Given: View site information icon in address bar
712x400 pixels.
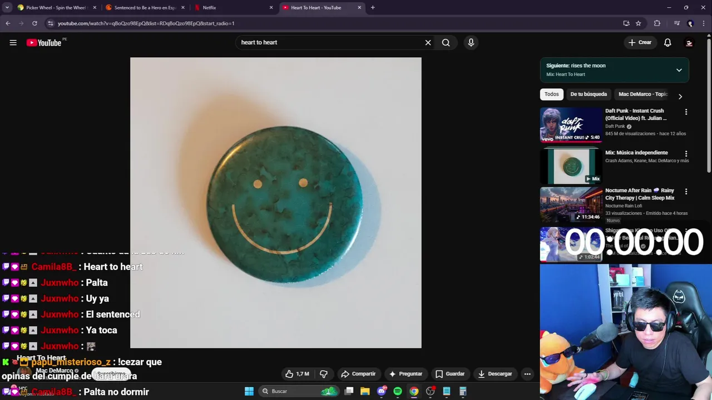Looking at the screenshot, I should coord(50,23).
